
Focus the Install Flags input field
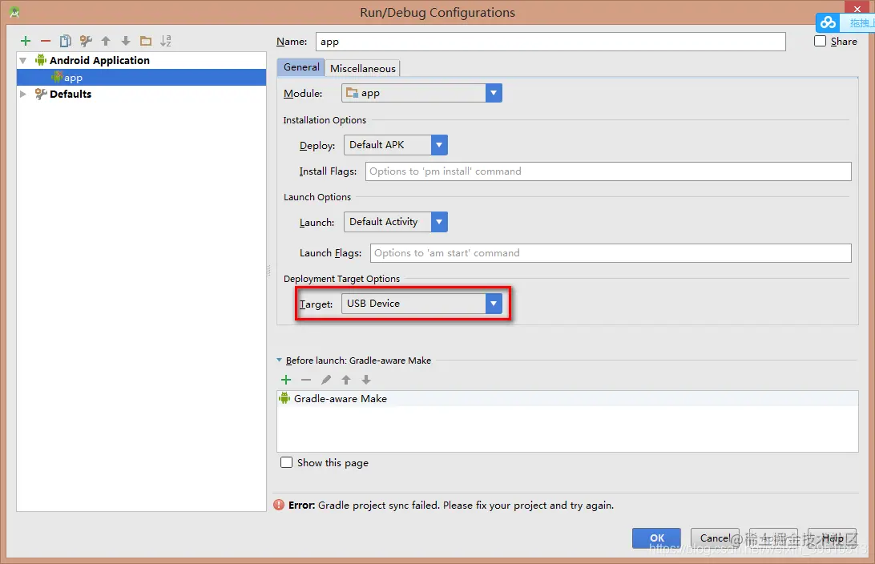(608, 171)
